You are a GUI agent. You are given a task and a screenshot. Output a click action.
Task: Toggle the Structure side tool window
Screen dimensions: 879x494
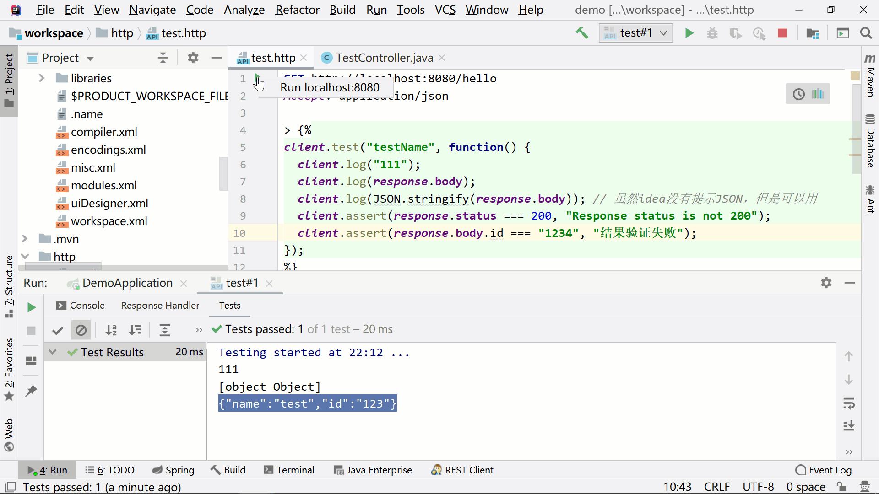click(x=9, y=286)
